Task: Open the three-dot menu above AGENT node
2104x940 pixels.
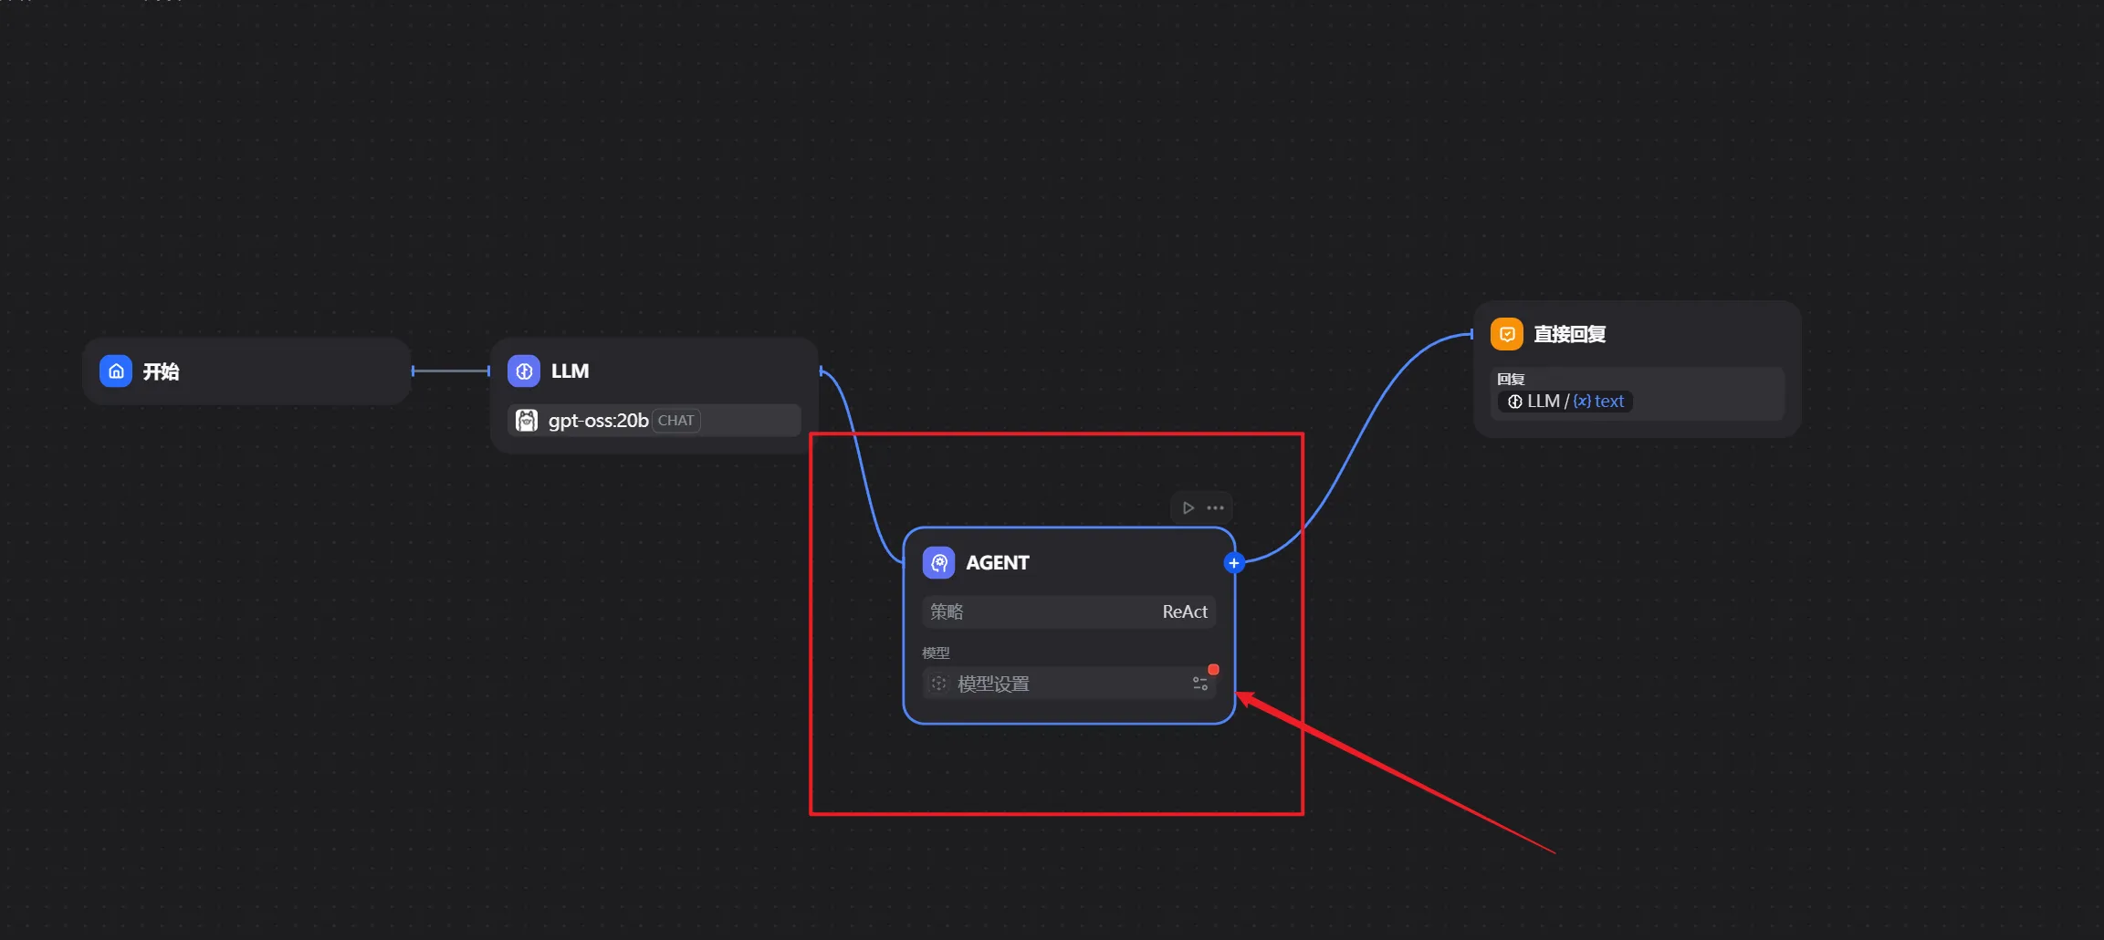Action: [1216, 508]
